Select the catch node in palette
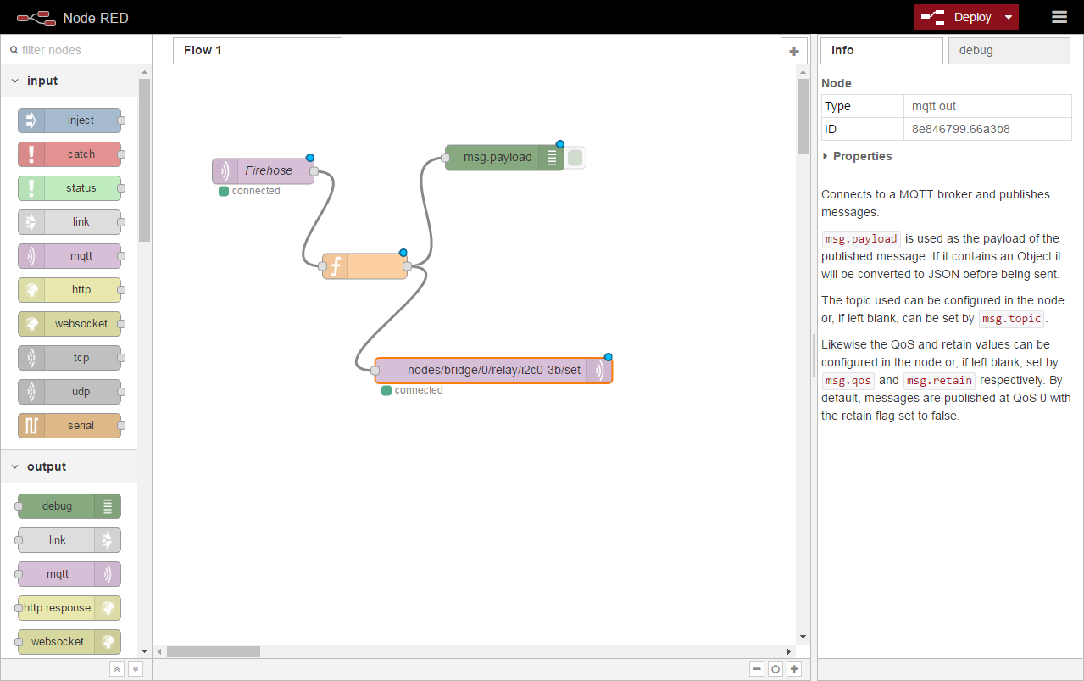This screenshot has height=681, width=1084. [x=69, y=154]
